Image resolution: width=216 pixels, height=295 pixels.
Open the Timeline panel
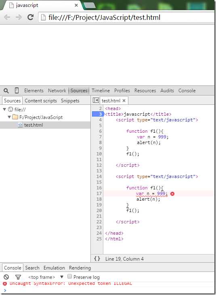tap(101, 91)
